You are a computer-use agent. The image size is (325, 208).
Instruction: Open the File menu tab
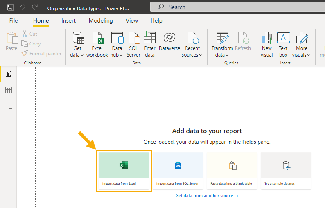pos(14,20)
